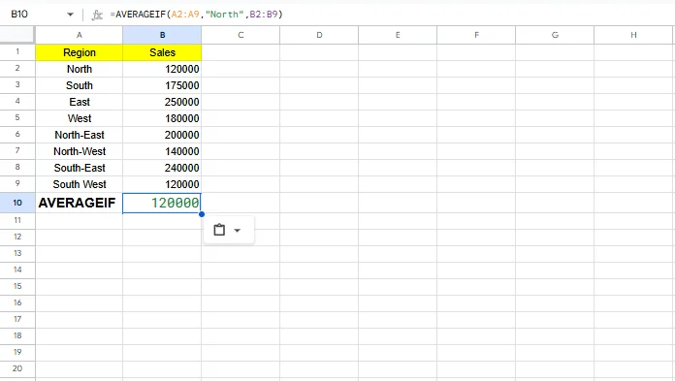Select row 1 header

[x=17, y=51]
